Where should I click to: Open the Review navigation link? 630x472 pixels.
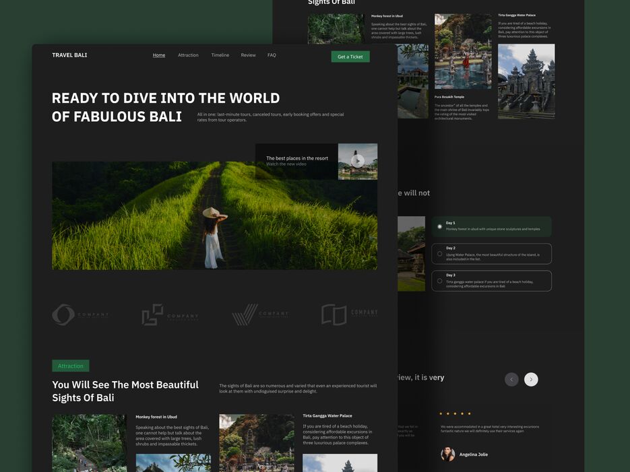(249, 55)
